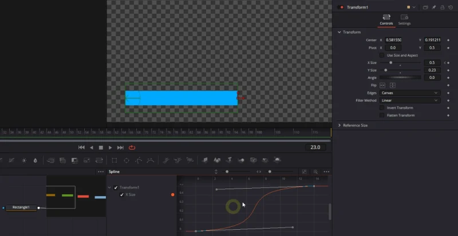Lock the Transform1 node controls
Image resolution: width=458 pixels, height=236 pixels.
[442, 7]
